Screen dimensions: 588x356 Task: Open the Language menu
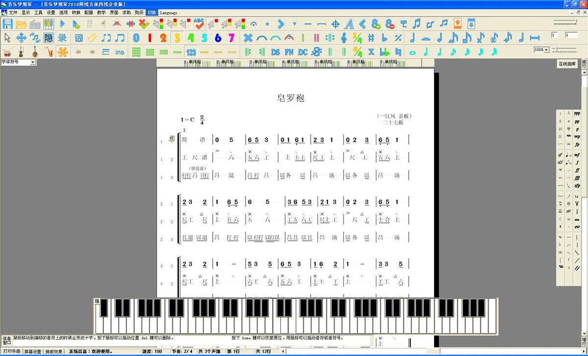coord(169,12)
